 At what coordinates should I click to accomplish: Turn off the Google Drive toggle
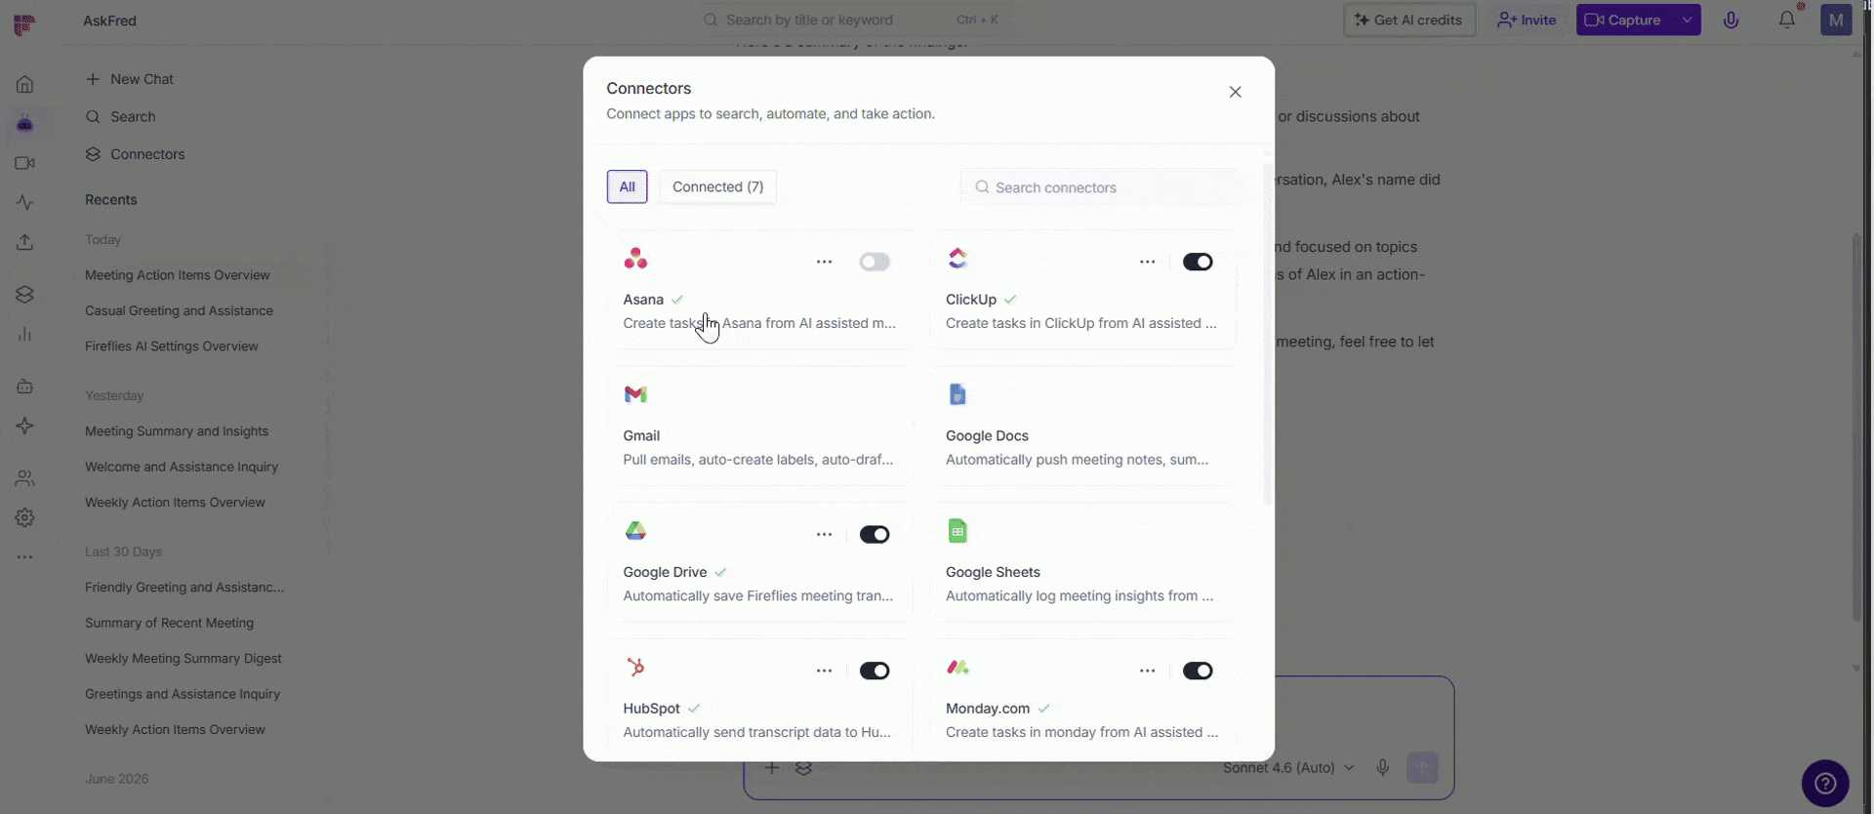(875, 535)
